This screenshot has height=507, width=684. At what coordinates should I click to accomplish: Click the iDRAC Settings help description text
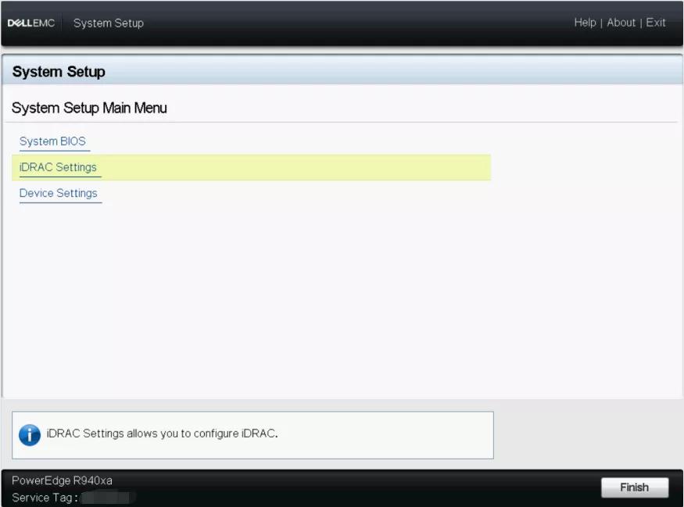tap(162, 434)
